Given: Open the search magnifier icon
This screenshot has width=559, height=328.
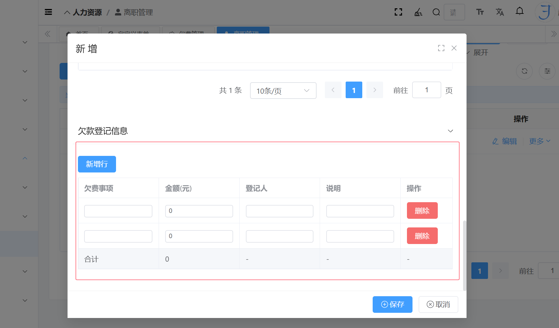Looking at the screenshot, I should [436, 12].
